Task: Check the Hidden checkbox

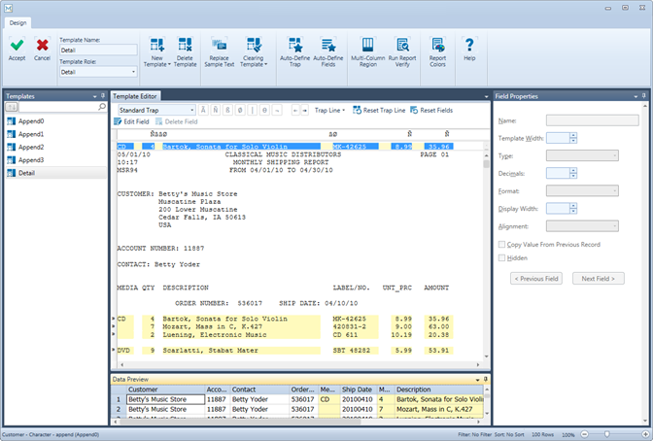Action: pos(502,258)
